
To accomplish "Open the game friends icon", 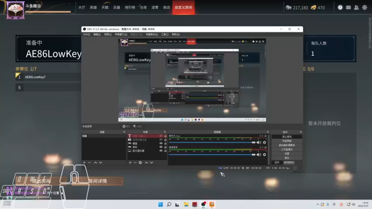I will tap(356, 7).
